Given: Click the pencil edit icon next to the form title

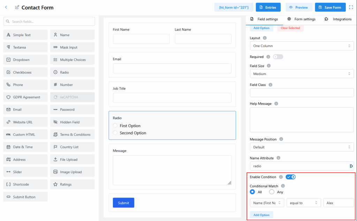Looking at the screenshot, I should pyautogui.click(x=17, y=7).
